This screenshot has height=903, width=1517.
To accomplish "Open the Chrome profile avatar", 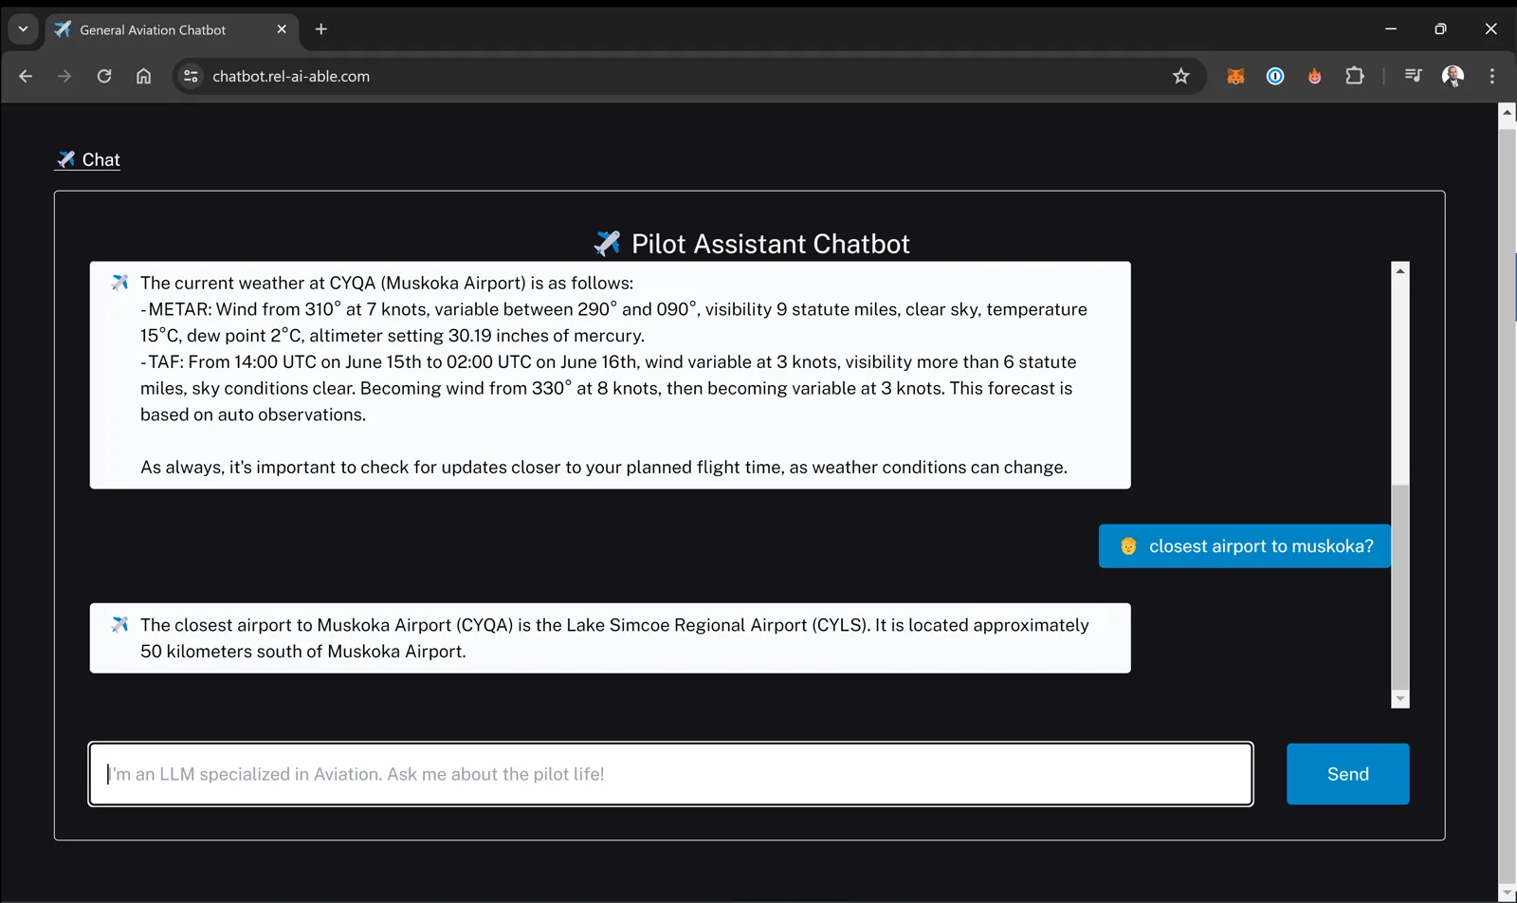I will tap(1453, 76).
